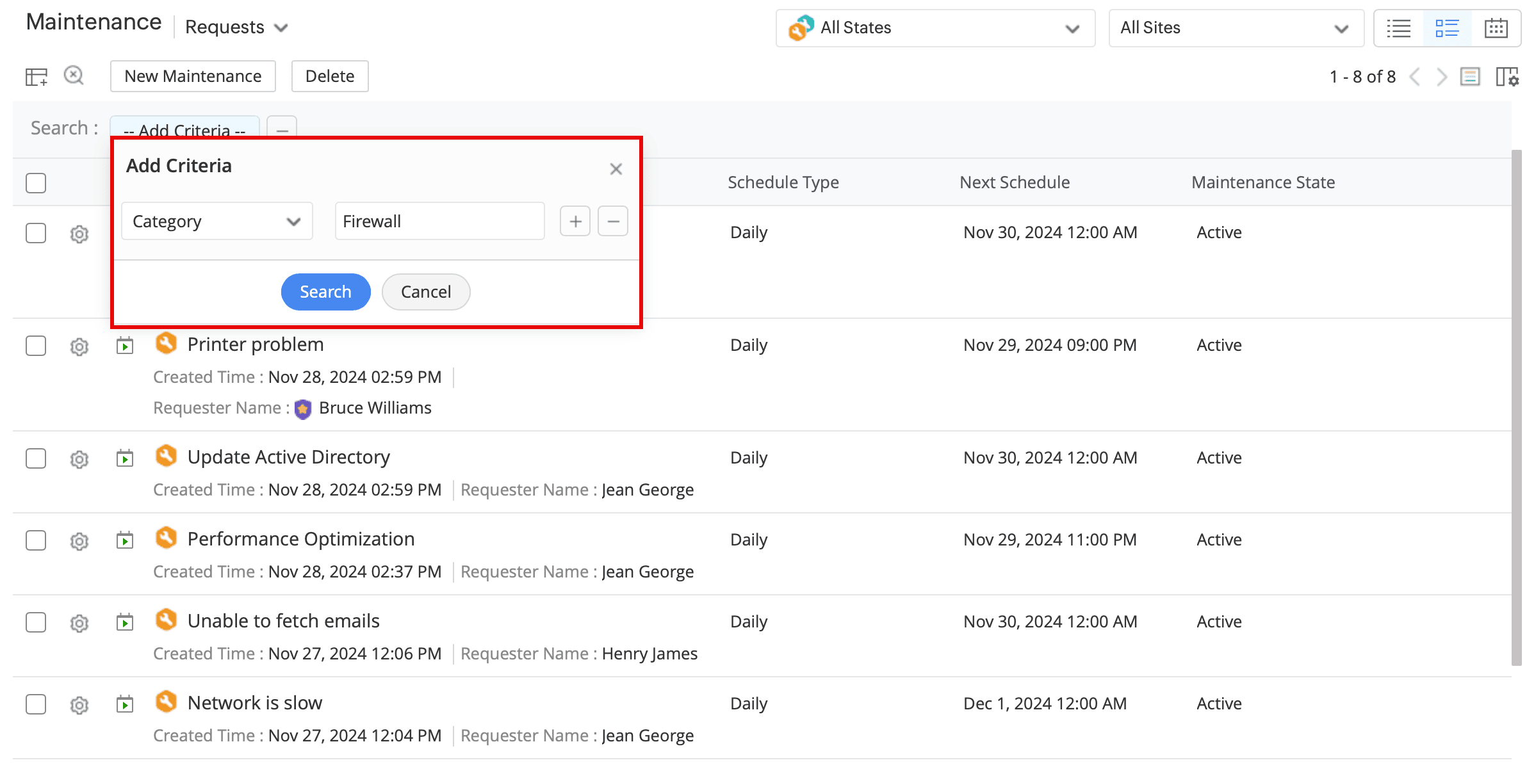Open the All States dropdown
Viewport: 1527px width, 767px height.
pyautogui.click(x=935, y=28)
